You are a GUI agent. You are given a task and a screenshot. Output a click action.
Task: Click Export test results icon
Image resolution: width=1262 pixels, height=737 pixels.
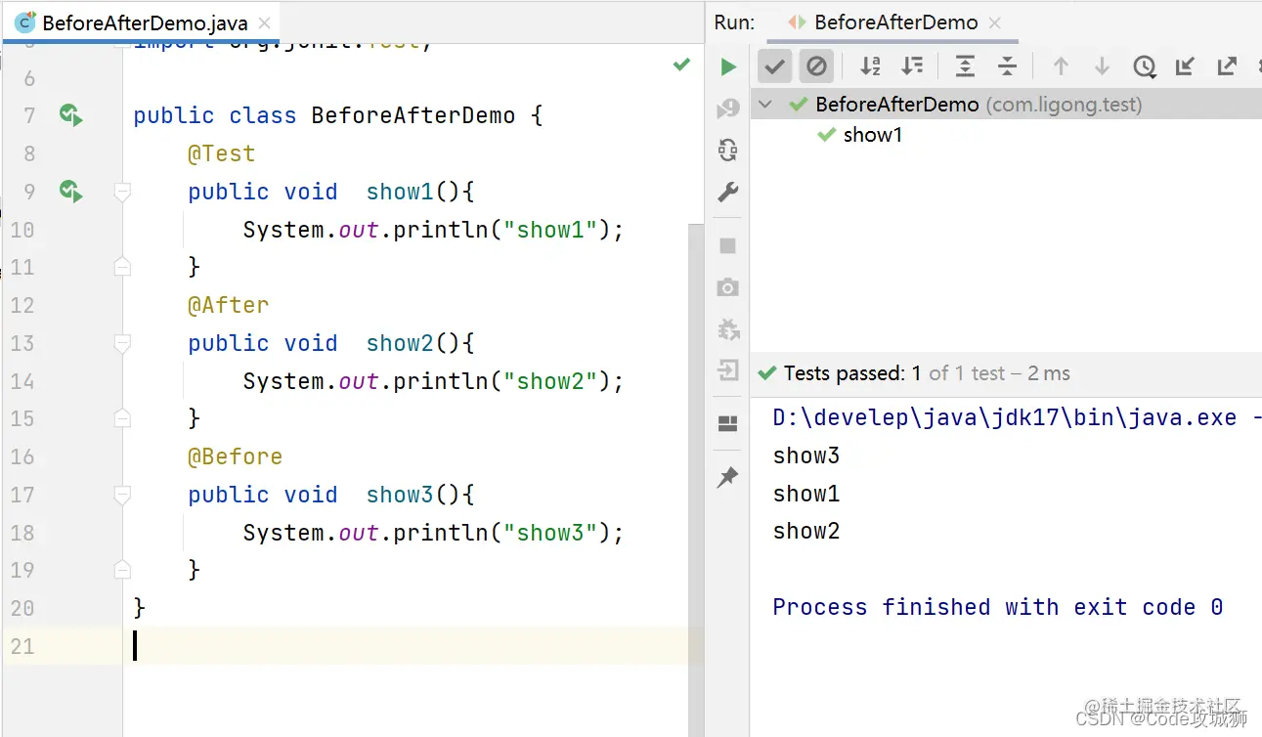1227,66
